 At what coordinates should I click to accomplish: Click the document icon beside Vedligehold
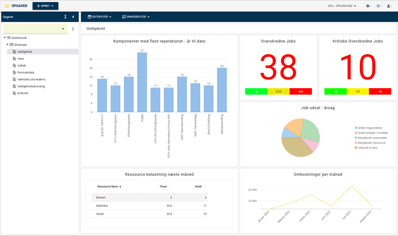(x=14, y=52)
